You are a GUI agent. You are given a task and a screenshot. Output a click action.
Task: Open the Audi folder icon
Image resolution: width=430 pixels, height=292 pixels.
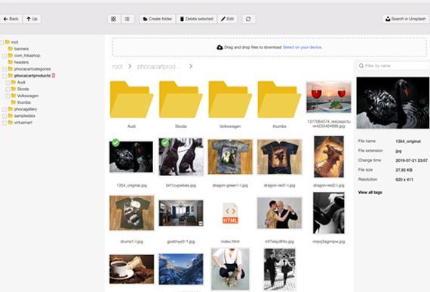[x=131, y=99]
